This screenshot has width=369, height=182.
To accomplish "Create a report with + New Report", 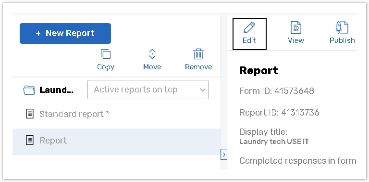I will 65,33.
